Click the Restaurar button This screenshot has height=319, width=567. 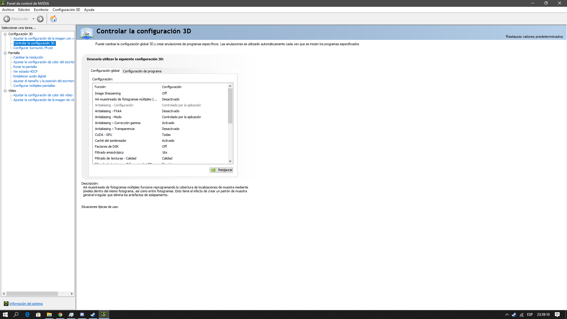coord(221,170)
